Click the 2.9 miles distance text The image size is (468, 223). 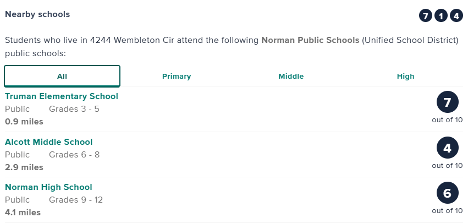point(24,167)
